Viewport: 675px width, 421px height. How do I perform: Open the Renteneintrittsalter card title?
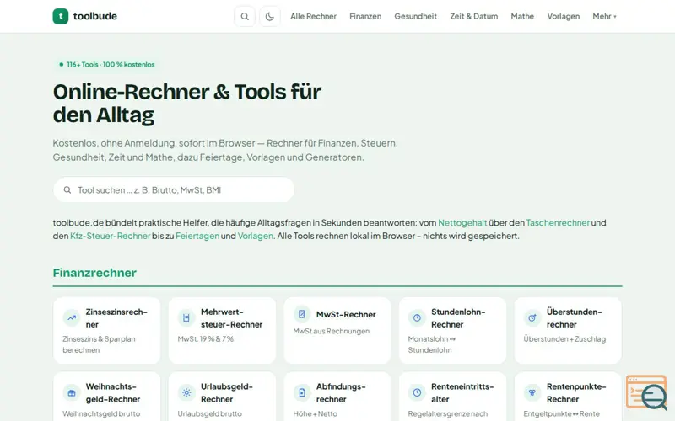coord(462,392)
